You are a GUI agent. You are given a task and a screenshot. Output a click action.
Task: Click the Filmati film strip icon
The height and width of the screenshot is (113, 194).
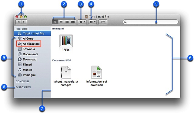point(19,64)
